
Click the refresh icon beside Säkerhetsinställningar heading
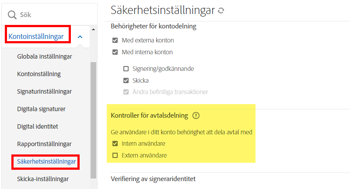point(221,11)
